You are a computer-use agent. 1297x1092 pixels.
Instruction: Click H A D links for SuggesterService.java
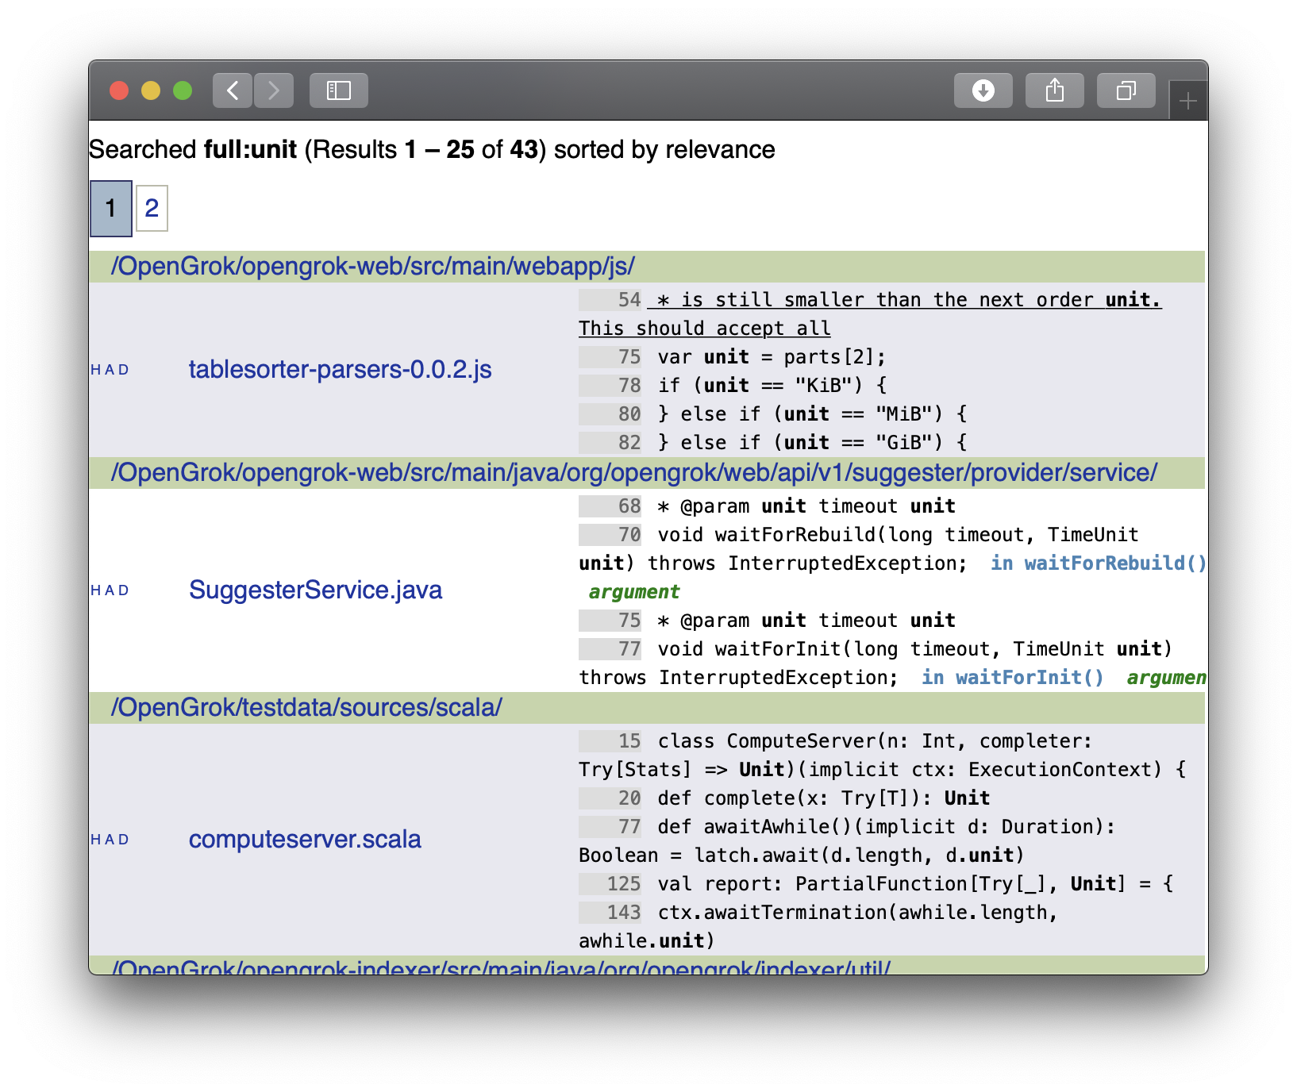[110, 590]
